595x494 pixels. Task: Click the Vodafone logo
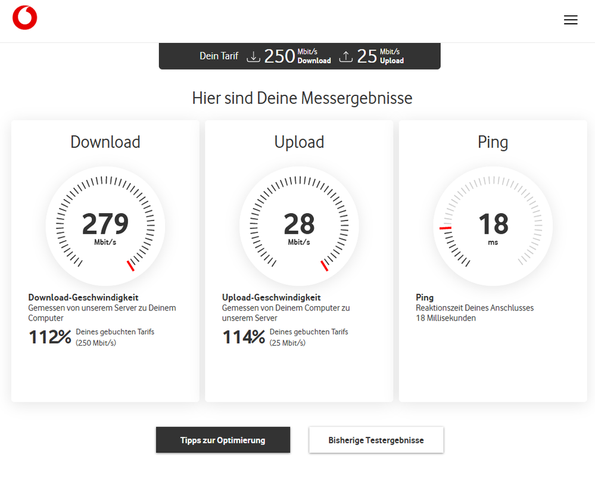pos(24,17)
